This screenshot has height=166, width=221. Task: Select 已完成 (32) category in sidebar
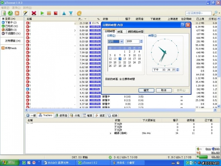[x=11, y=26]
